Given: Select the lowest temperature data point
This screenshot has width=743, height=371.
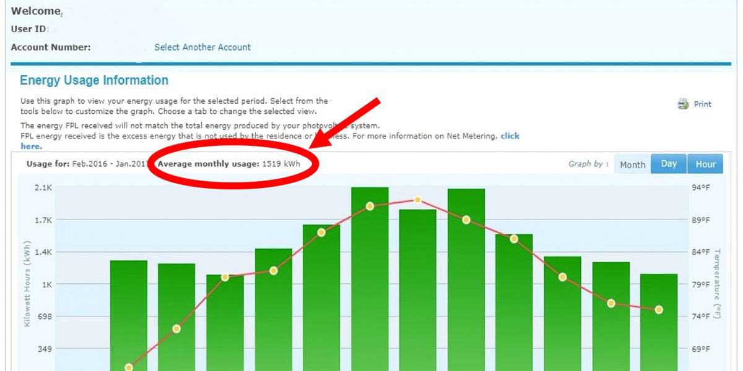Looking at the screenshot, I should (129, 367).
